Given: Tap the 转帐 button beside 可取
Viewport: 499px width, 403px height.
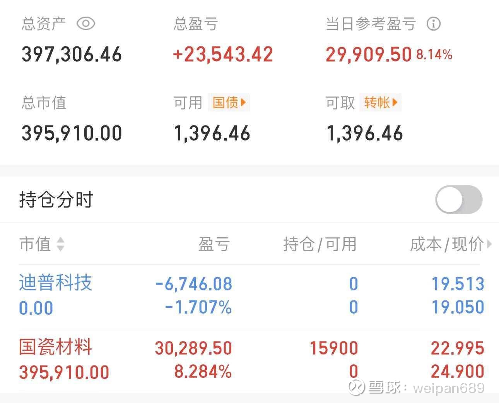Looking at the screenshot, I should 381,103.
